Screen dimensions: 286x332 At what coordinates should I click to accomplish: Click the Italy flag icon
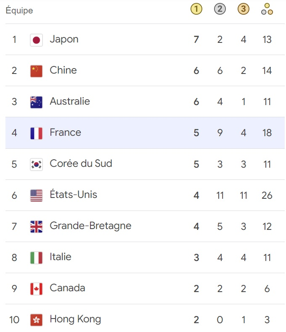37,258
